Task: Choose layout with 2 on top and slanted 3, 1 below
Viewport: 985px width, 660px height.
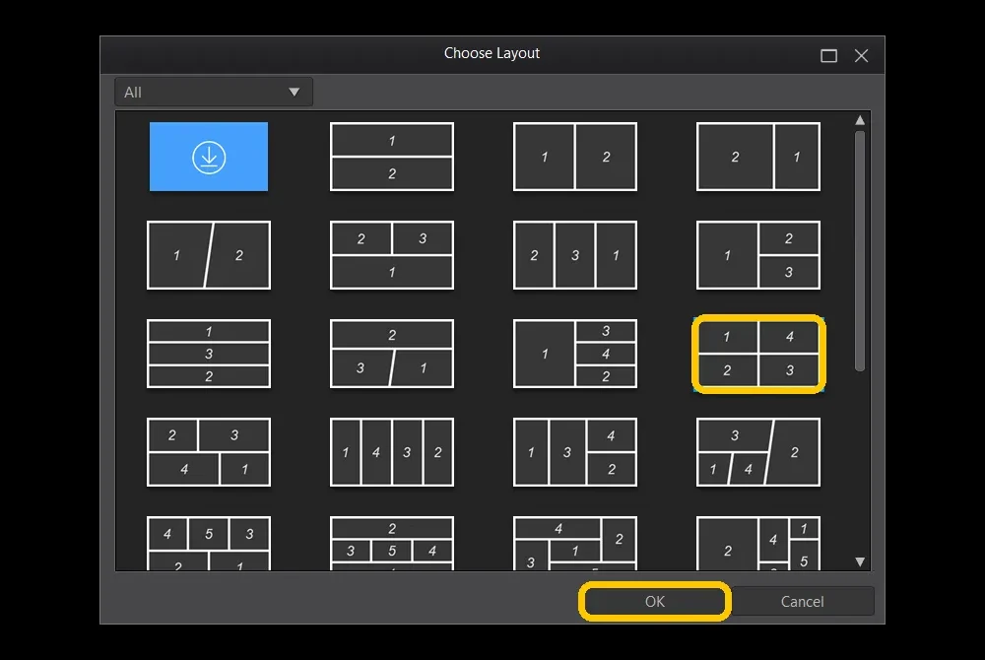Action: (x=392, y=354)
